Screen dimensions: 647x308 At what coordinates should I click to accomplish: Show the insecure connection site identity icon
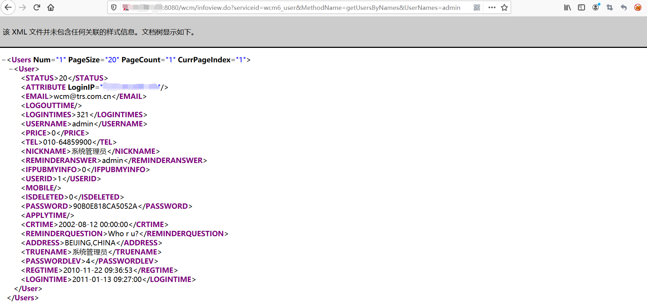[125, 7]
